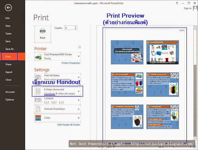
Task: Expand the Print All Slides dropdown
Action: click(58, 77)
